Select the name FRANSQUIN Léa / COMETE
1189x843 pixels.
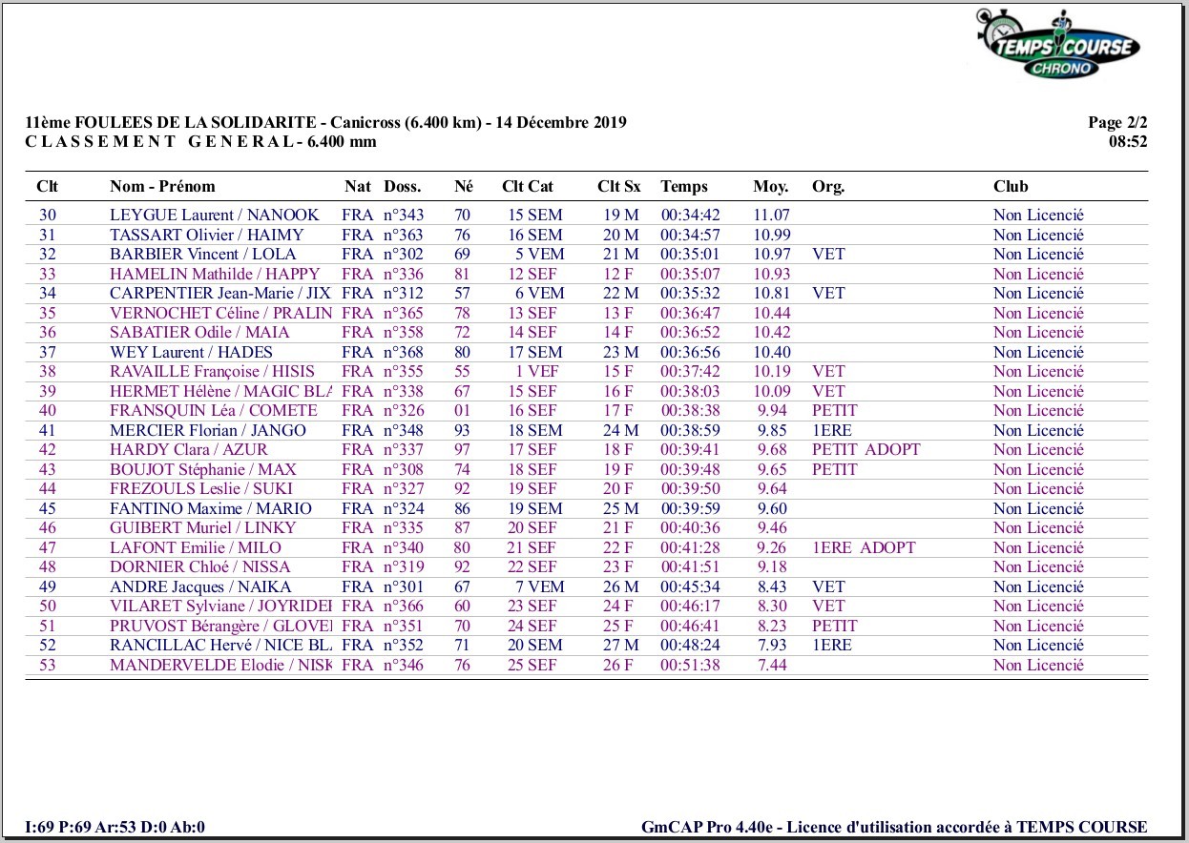(214, 411)
